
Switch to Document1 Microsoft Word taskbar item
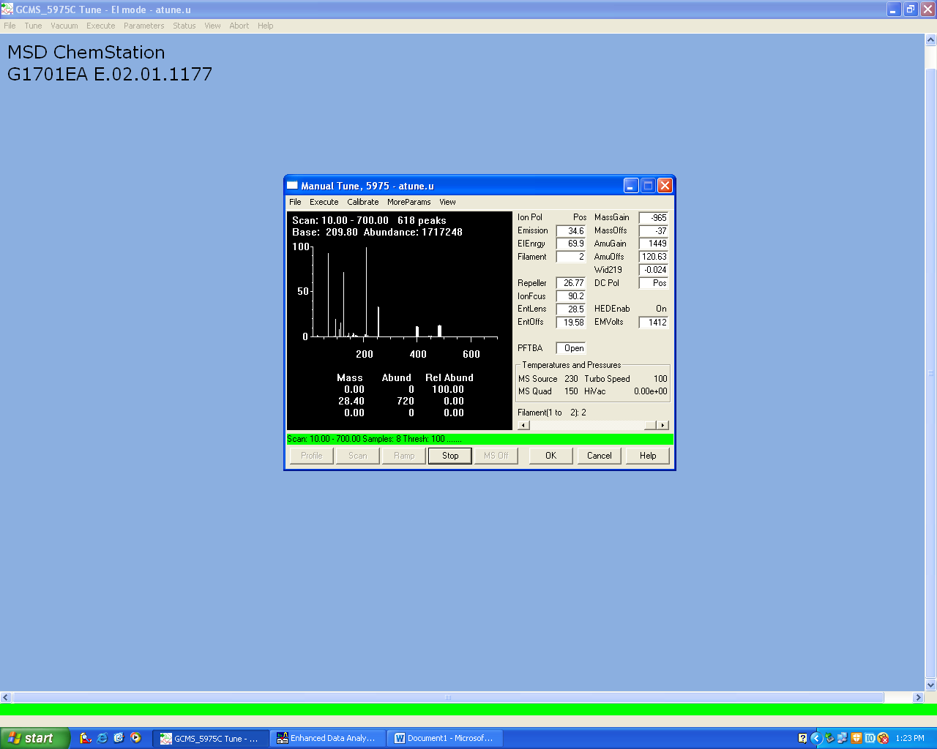(444, 738)
